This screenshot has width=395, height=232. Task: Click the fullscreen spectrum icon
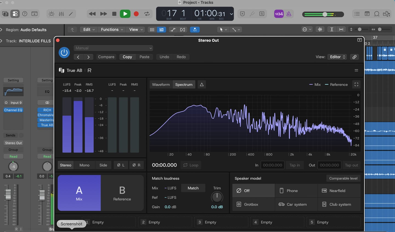(x=356, y=84)
